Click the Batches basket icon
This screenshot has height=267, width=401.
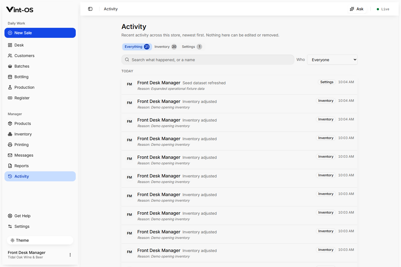pyautogui.click(x=10, y=66)
